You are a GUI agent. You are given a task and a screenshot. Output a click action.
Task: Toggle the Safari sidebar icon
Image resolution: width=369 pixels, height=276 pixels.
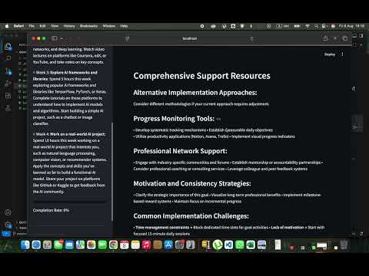click(x=55, y=38)
